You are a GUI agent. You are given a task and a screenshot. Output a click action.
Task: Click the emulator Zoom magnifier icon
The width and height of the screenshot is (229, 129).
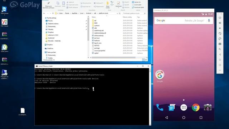[220, 49]
